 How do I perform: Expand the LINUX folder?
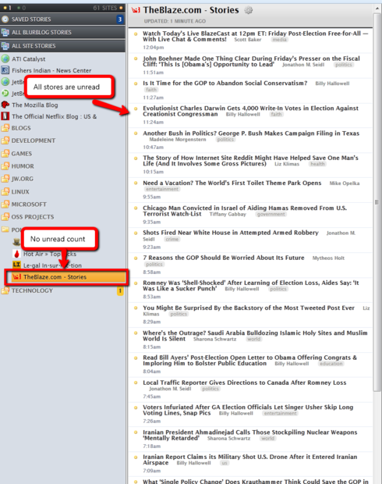pyautogui.click(x=62, y=191)
